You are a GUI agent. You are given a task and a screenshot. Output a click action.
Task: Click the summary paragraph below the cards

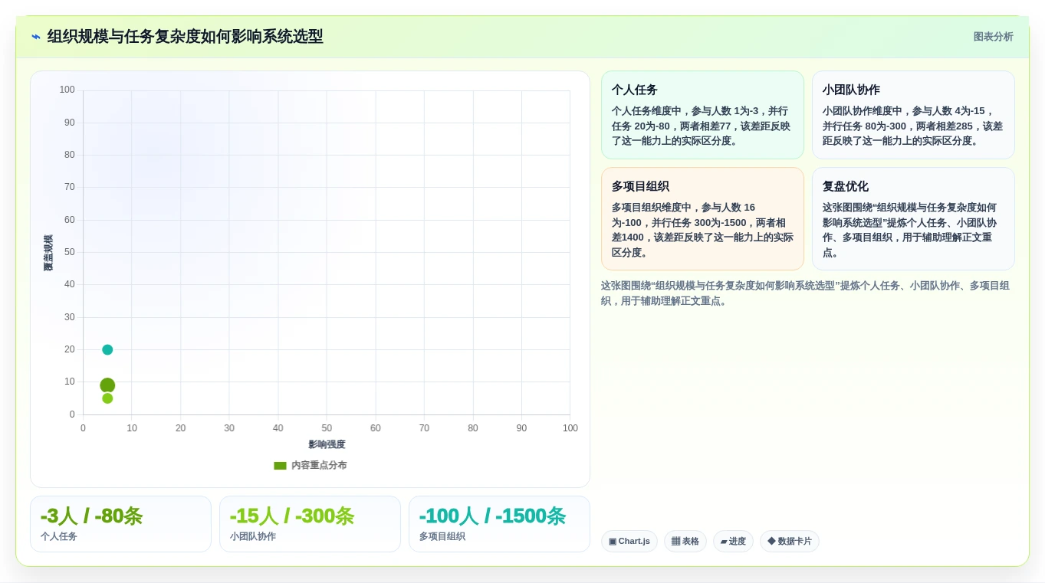(x=805, y=293)
